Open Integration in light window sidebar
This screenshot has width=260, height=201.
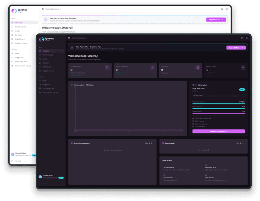[24, 57]
